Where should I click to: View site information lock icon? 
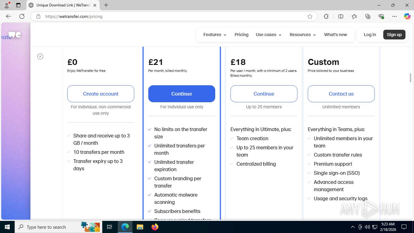coord(38,16)
